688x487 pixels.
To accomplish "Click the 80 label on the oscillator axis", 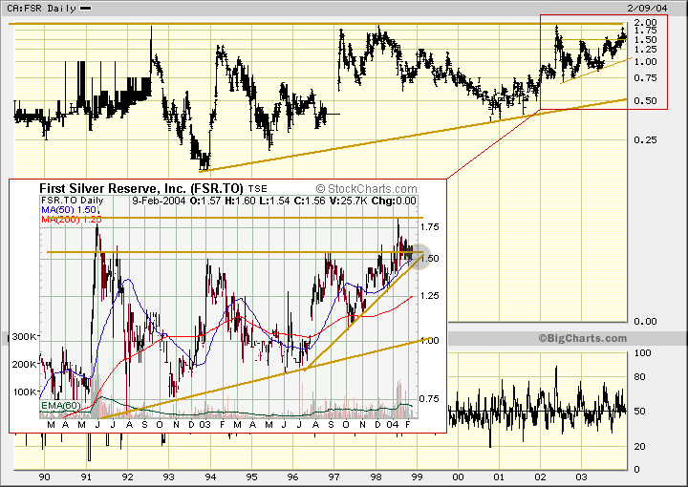I will coord(639,376).
